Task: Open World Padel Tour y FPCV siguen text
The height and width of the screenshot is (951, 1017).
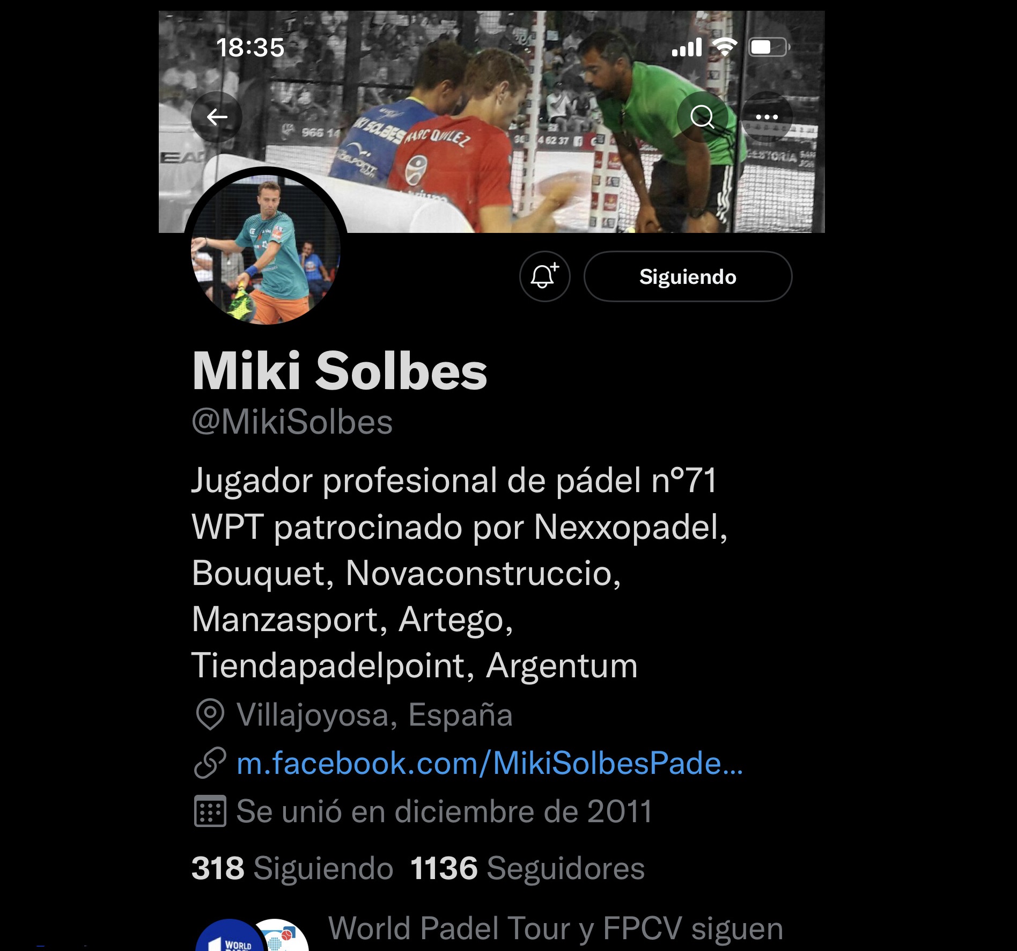Action: (556, 928)
